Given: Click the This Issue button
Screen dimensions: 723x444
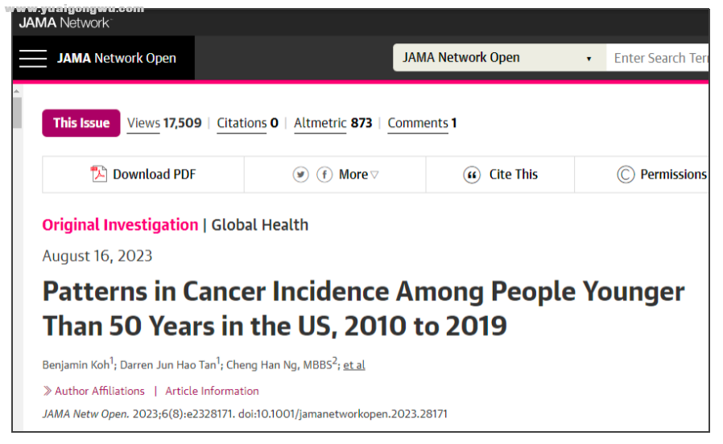Looking at the screenshot, I should [81, 123].
